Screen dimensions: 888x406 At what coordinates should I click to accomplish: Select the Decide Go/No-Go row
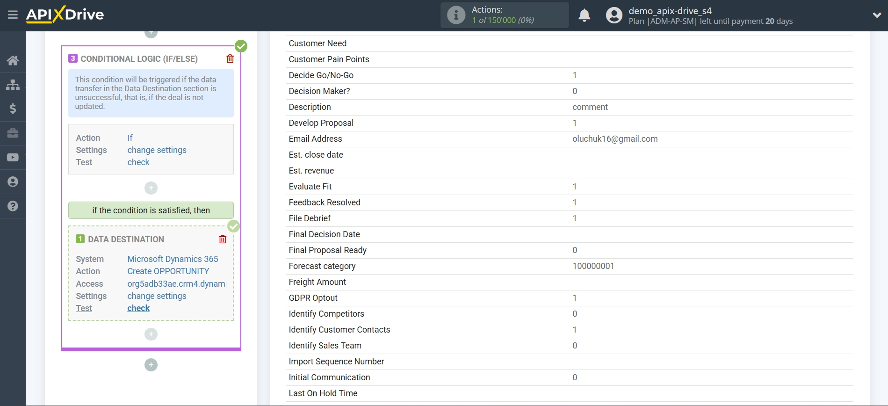[570, 75]
